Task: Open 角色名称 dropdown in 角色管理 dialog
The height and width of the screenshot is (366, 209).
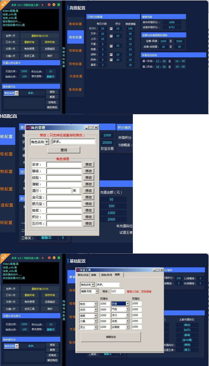Action: pos(47,142)
